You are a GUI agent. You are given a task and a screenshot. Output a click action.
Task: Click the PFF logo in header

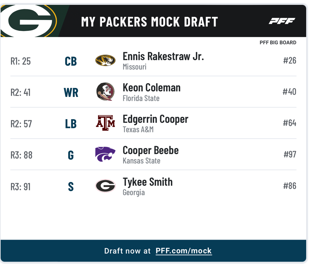(282, 21)
